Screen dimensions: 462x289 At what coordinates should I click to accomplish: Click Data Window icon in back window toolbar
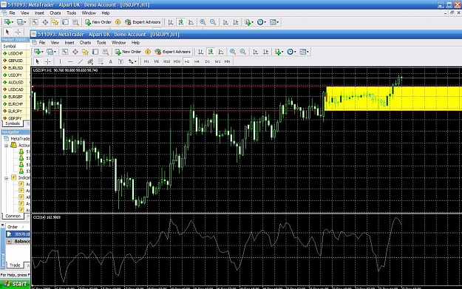coord(45,22)
